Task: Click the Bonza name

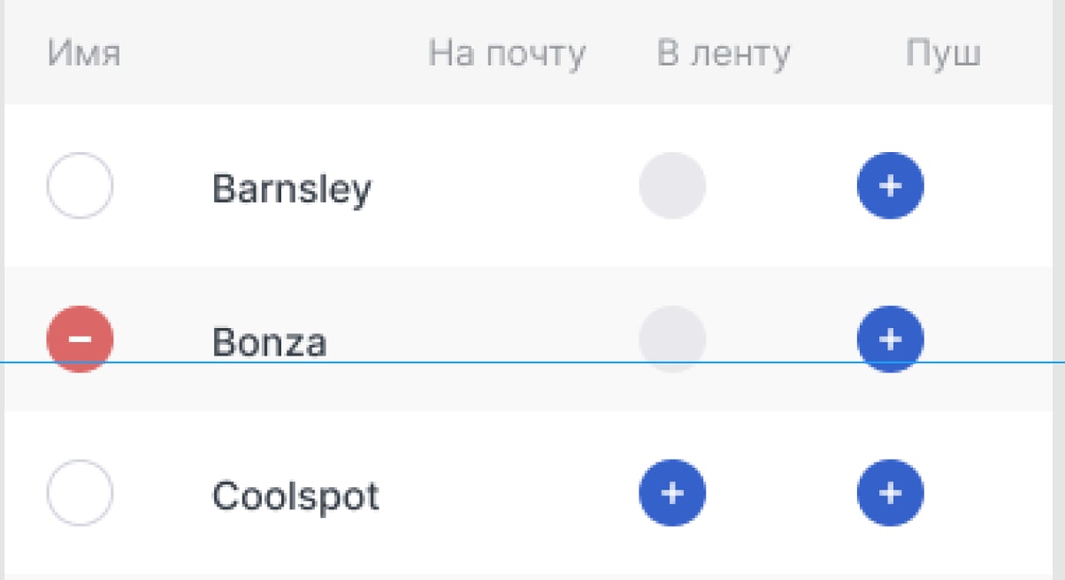Action: click(x=269, y=341)
